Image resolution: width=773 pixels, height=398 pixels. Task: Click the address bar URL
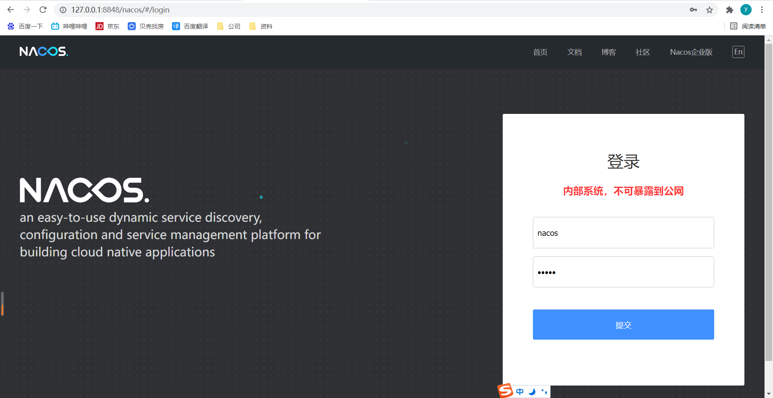point(120,10)
